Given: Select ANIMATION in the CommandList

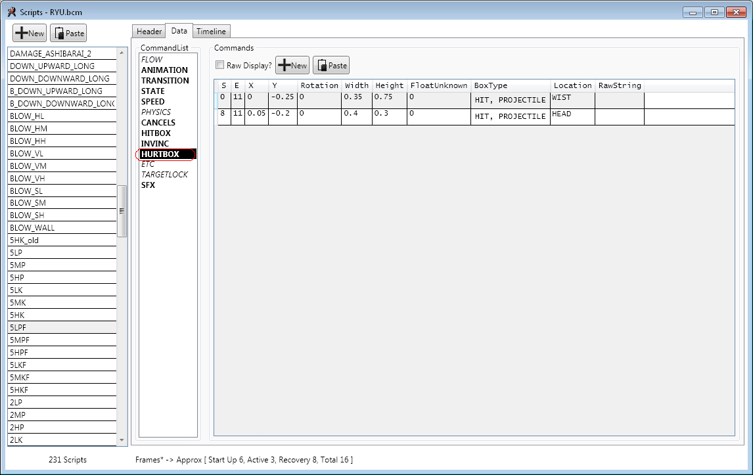Looking at the screenshot, I should coord(164,70).
